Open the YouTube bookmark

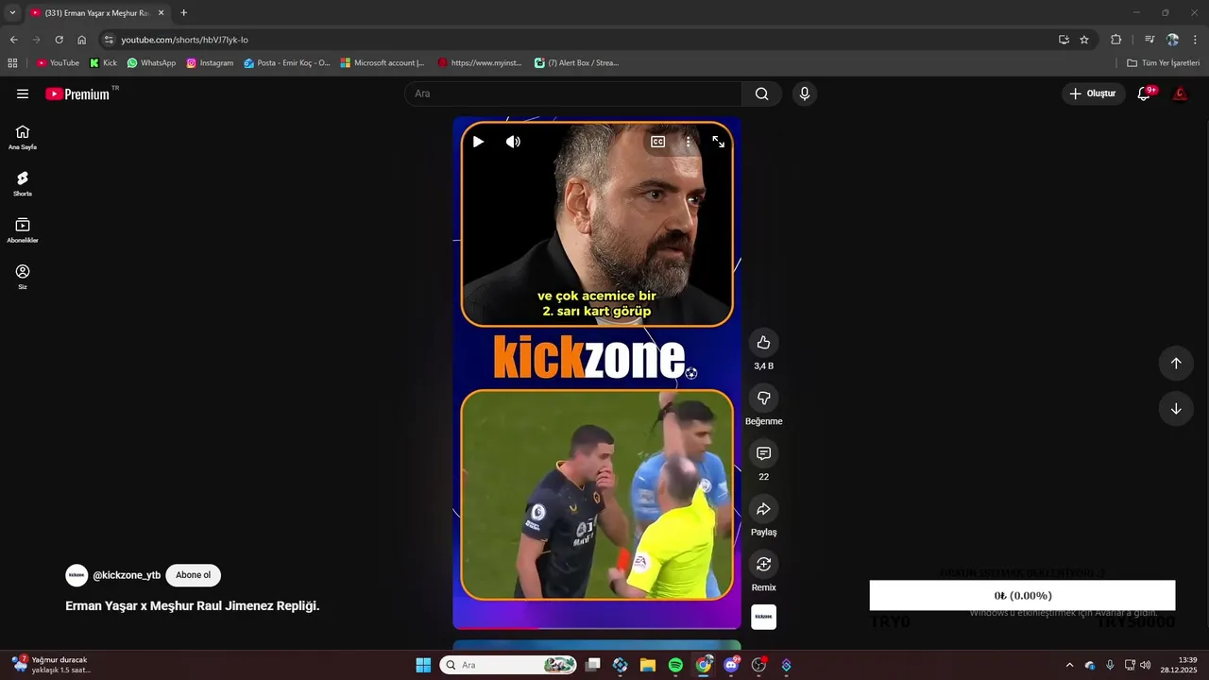pos(58,63)
